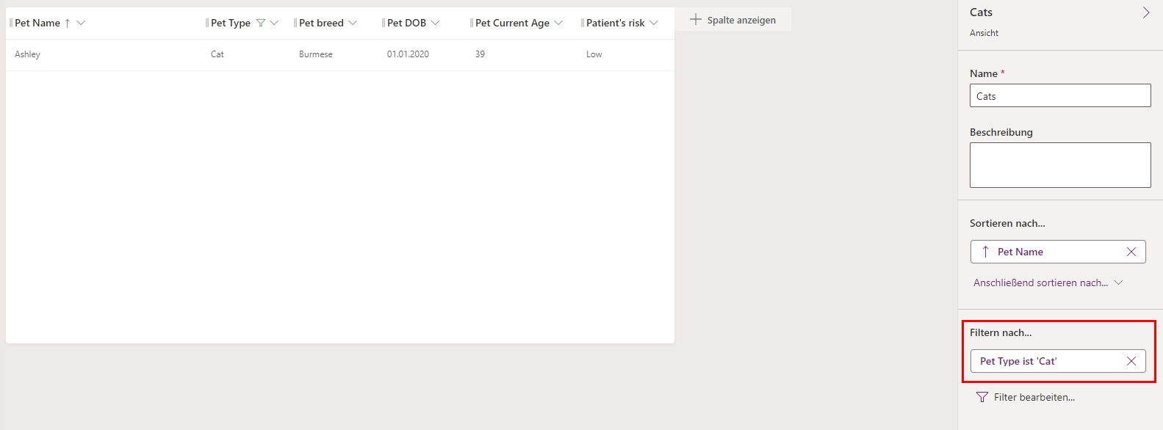Select the Ashley row cell

coord(27,54)
